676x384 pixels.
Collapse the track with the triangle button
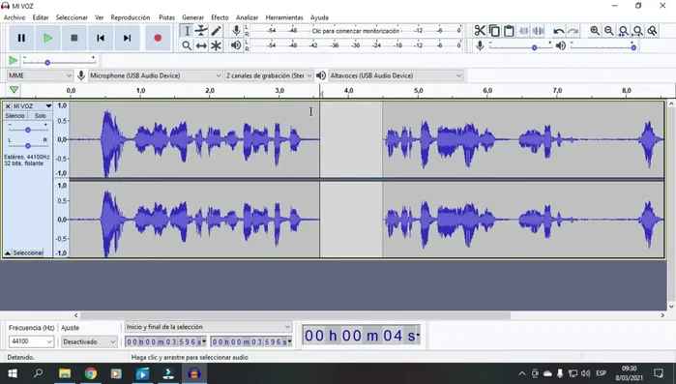tap(8, 252)
